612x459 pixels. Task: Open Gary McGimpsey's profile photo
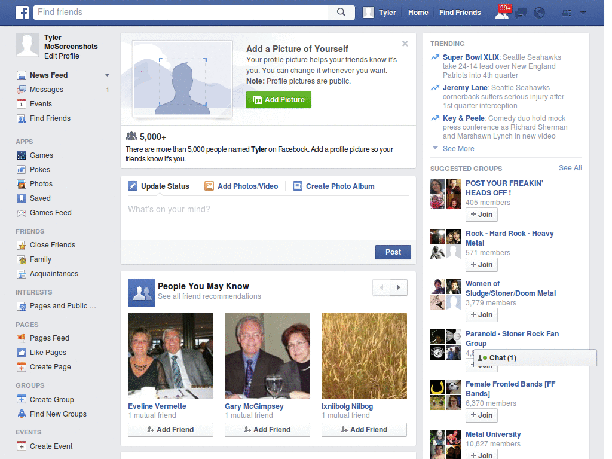coord(267,356)
